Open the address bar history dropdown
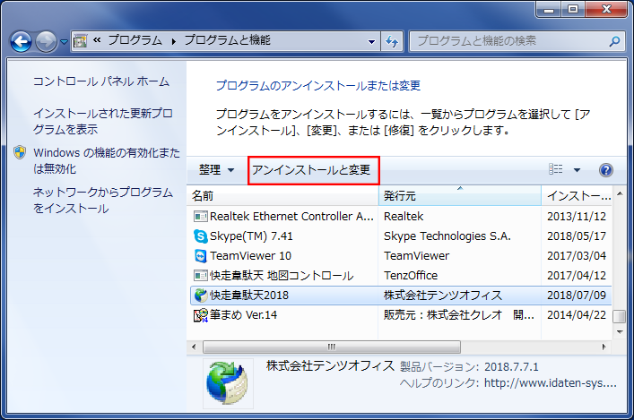 click(370, 41)
